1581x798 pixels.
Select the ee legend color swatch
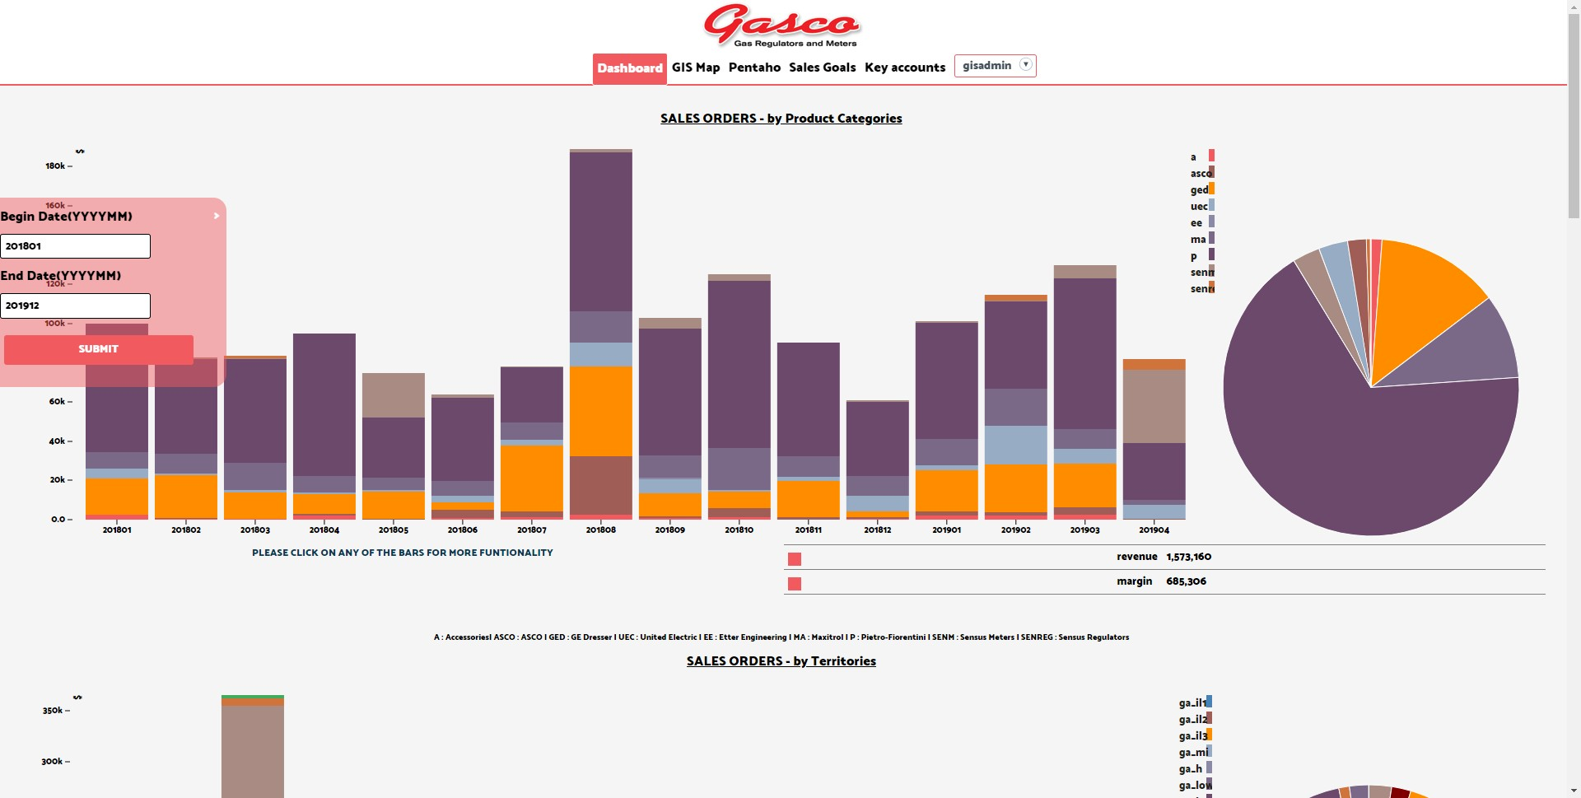point(1211,222)
